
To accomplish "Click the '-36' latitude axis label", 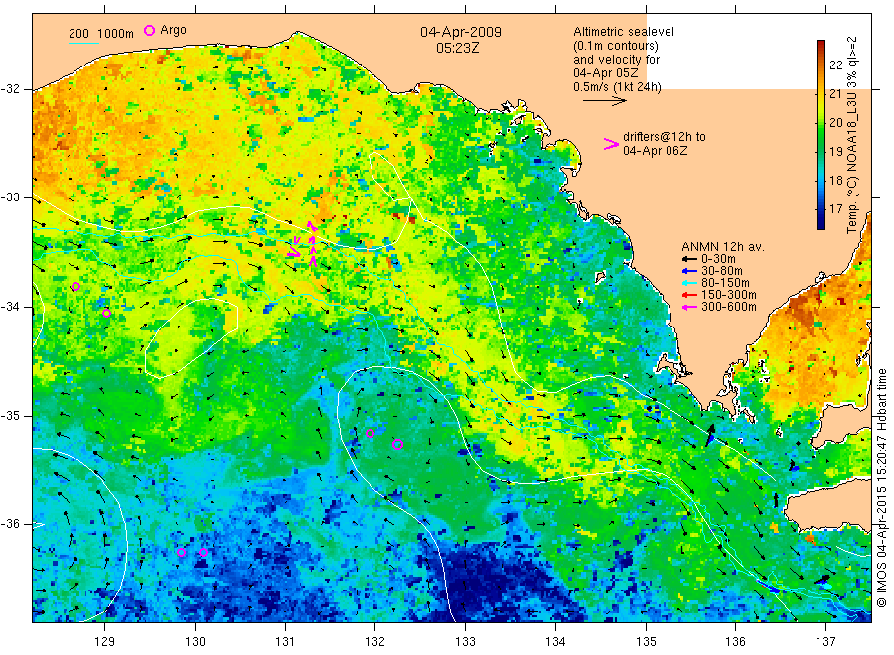I will click(x=10, y=524).
